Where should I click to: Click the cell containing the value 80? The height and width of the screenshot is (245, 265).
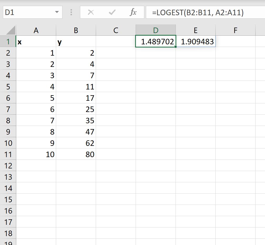(76, 155)
